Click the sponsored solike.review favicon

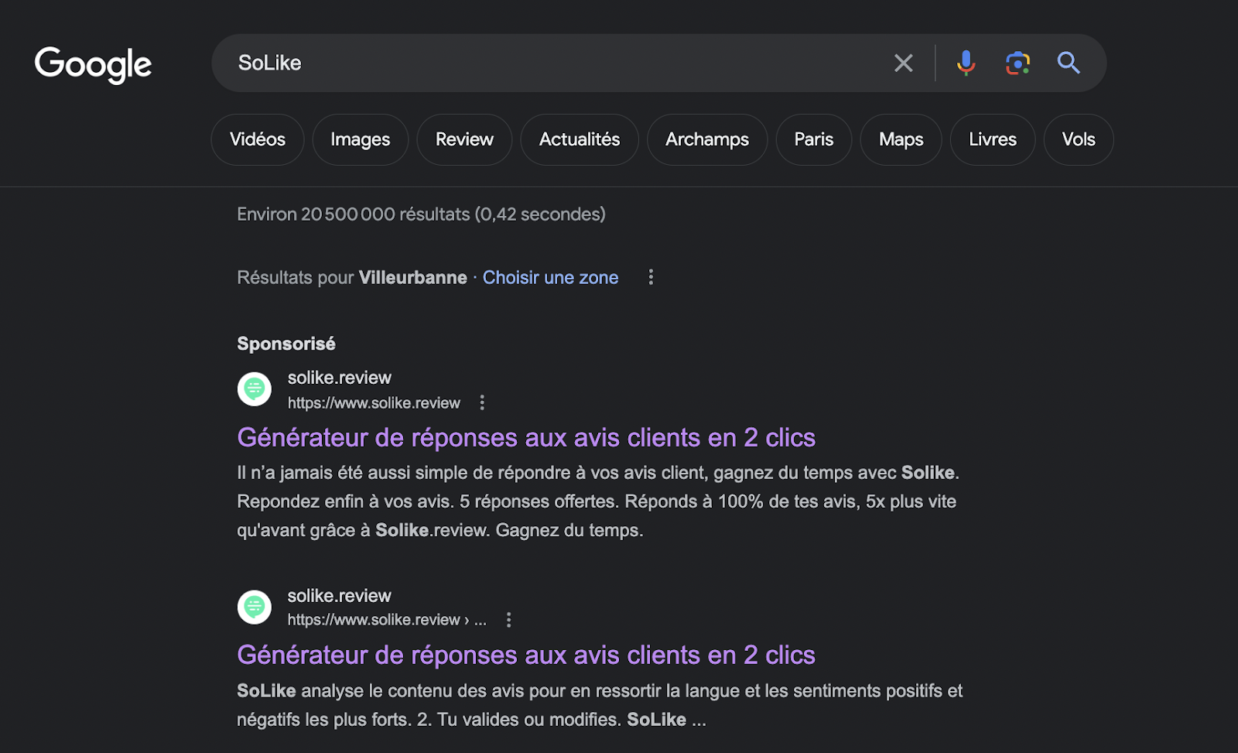tap(255, 389)
